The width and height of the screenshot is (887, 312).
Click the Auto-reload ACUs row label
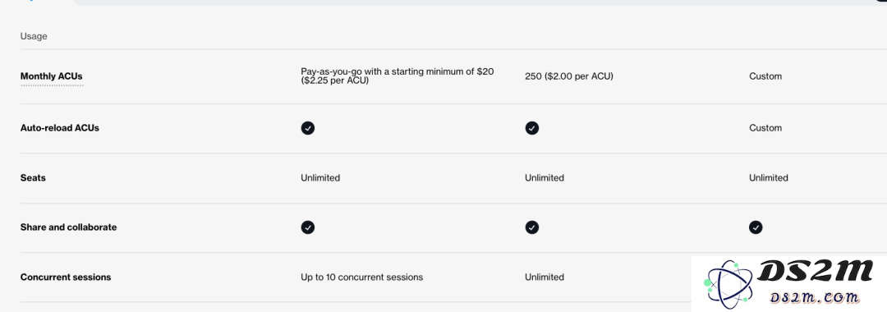point(59,128)
